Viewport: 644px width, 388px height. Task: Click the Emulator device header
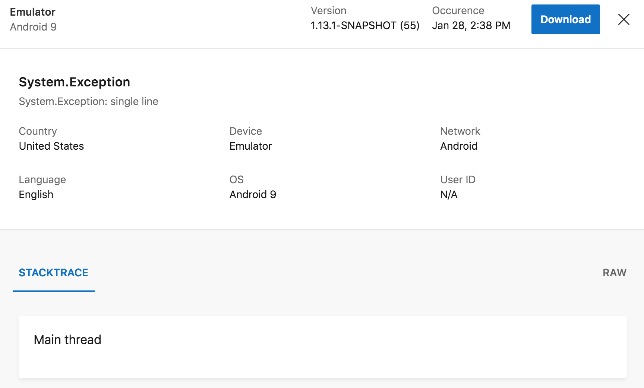(33, 12)
